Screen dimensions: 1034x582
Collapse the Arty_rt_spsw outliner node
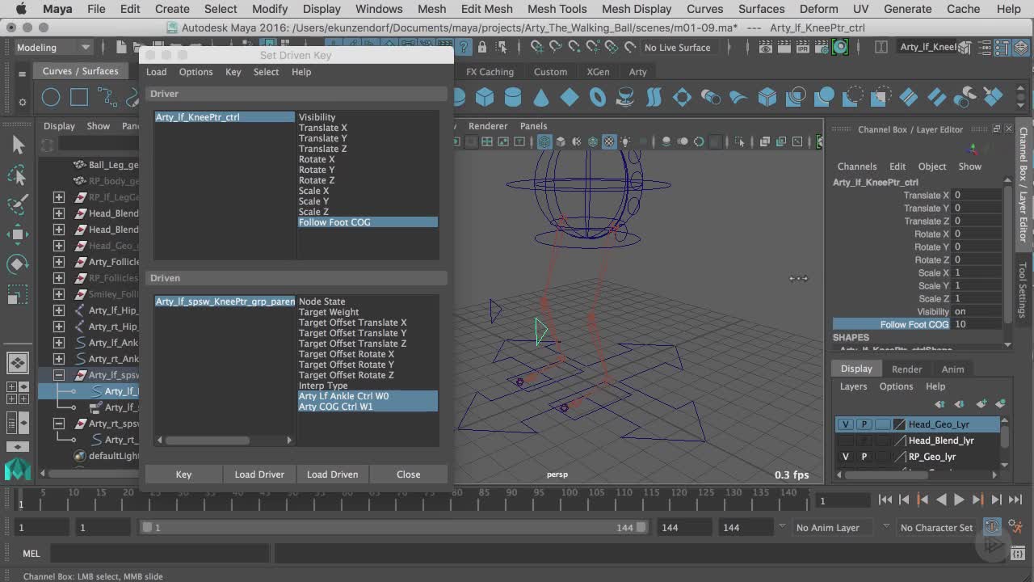click(59, 424)
